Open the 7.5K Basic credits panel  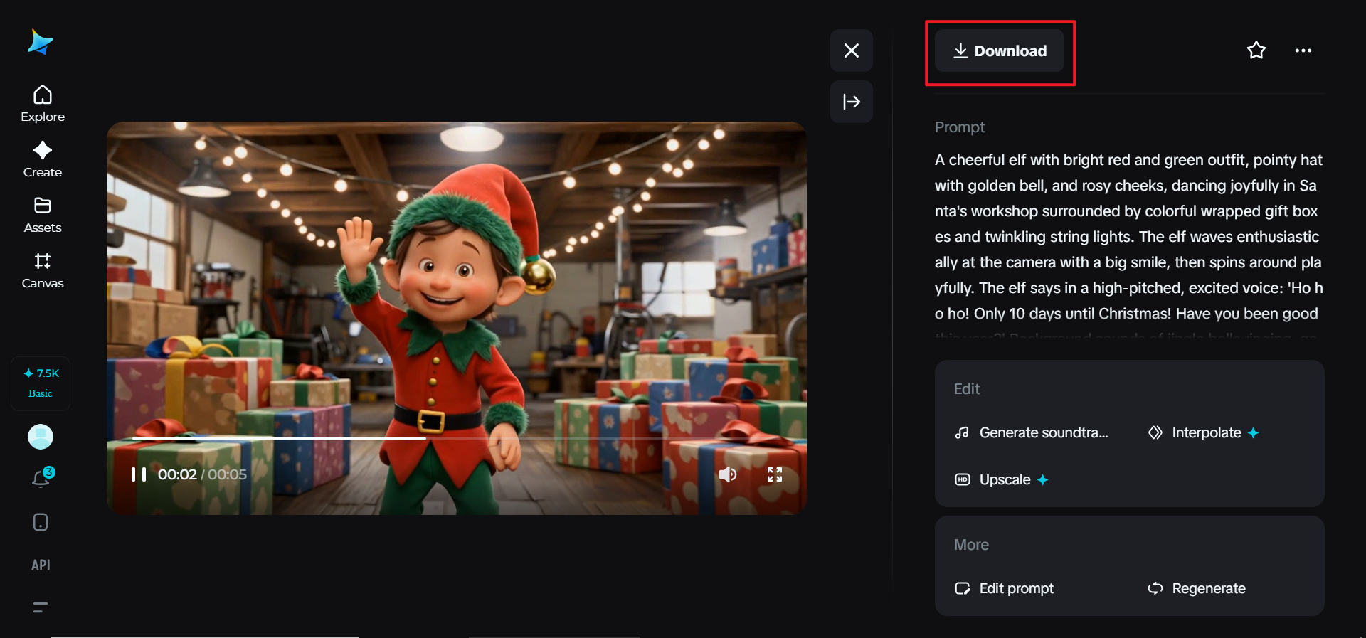tap(41, 383)
